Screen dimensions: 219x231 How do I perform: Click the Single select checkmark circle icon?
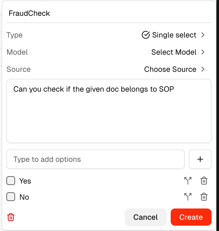click(x=145, y=35)
